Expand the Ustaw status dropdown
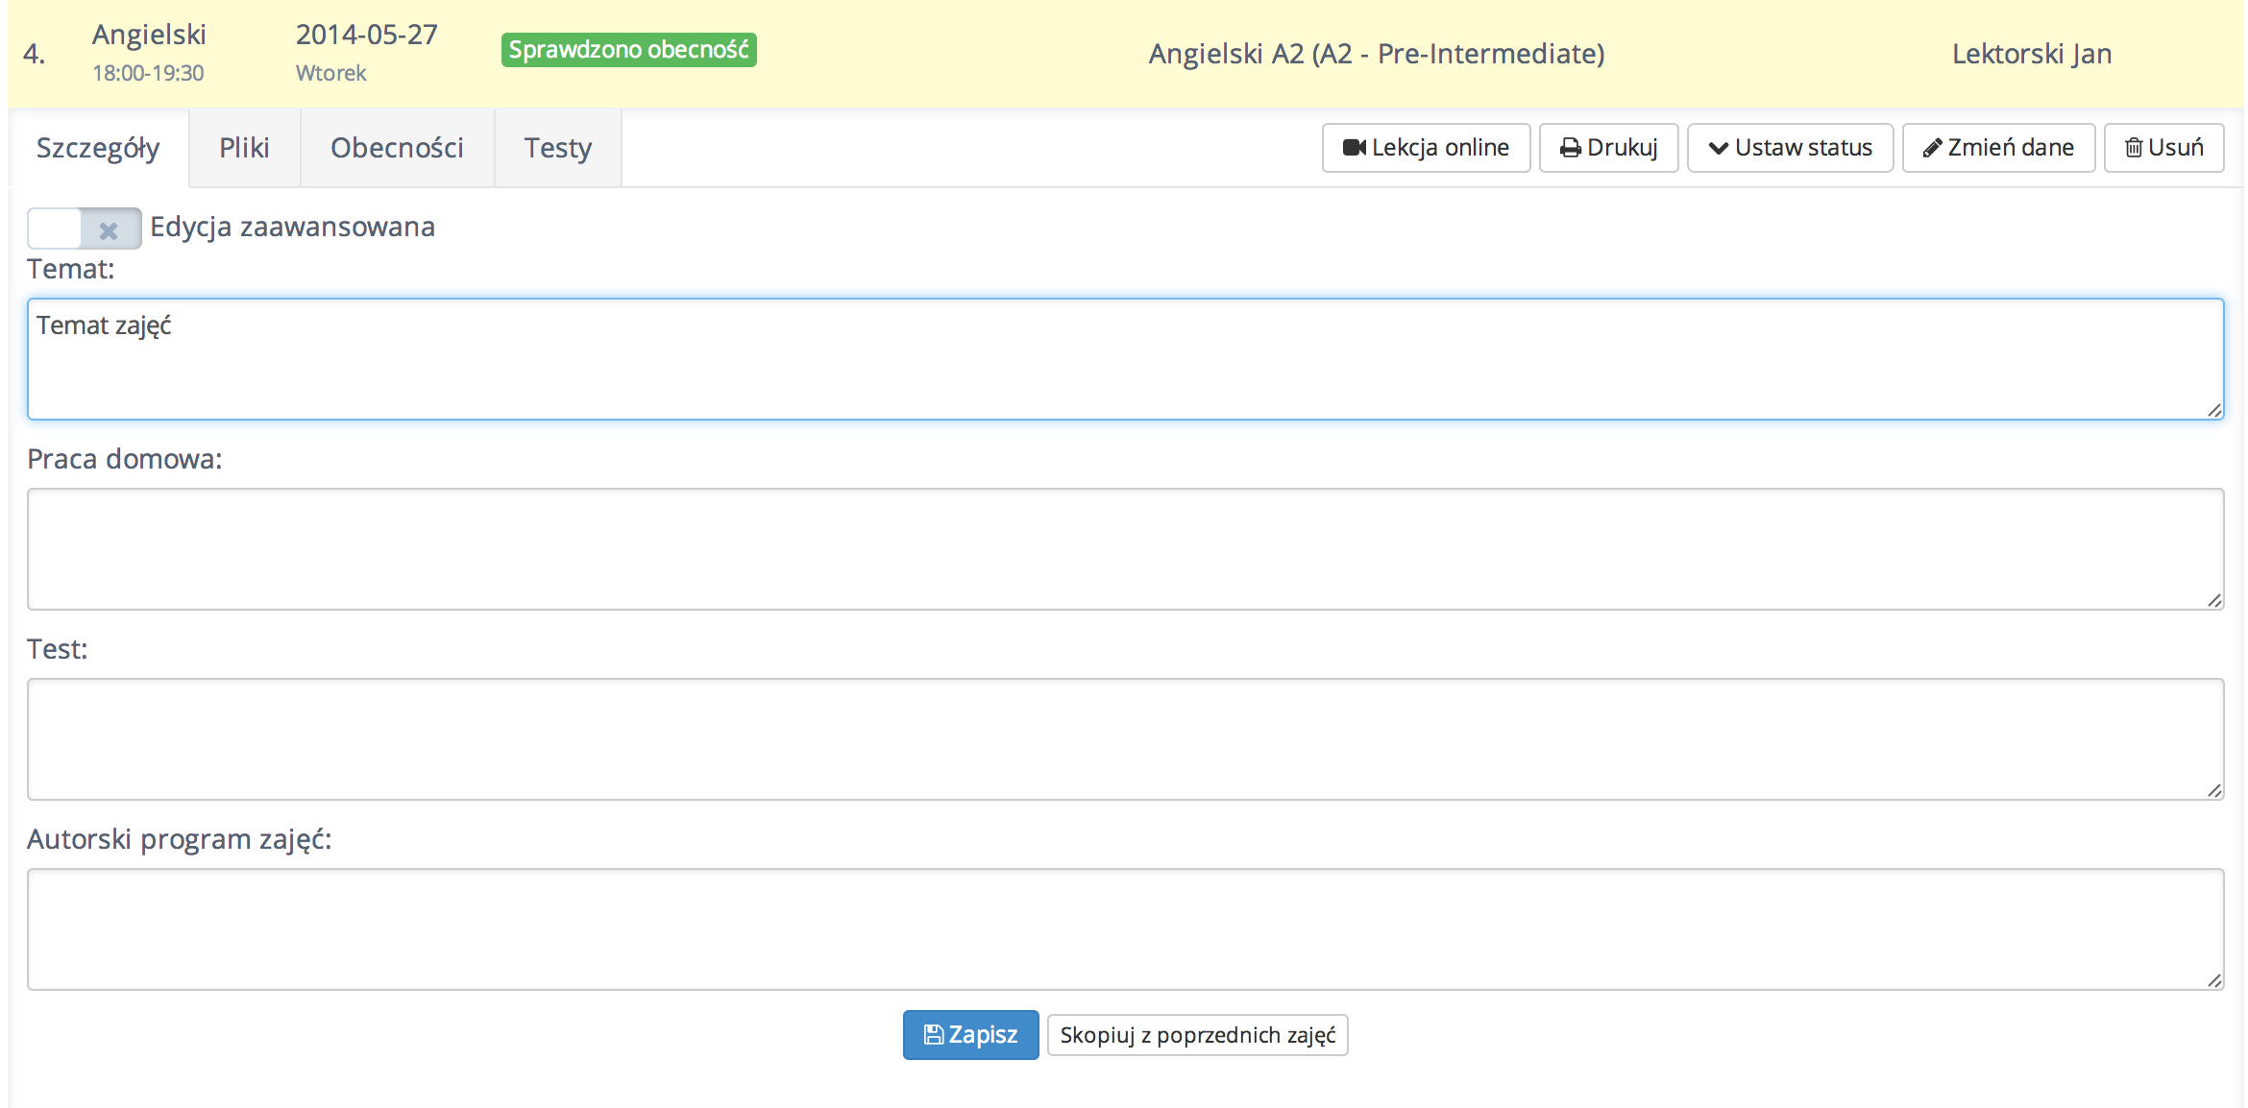This screenshot has height=1108, width=2248. (x=1790, y=148)
